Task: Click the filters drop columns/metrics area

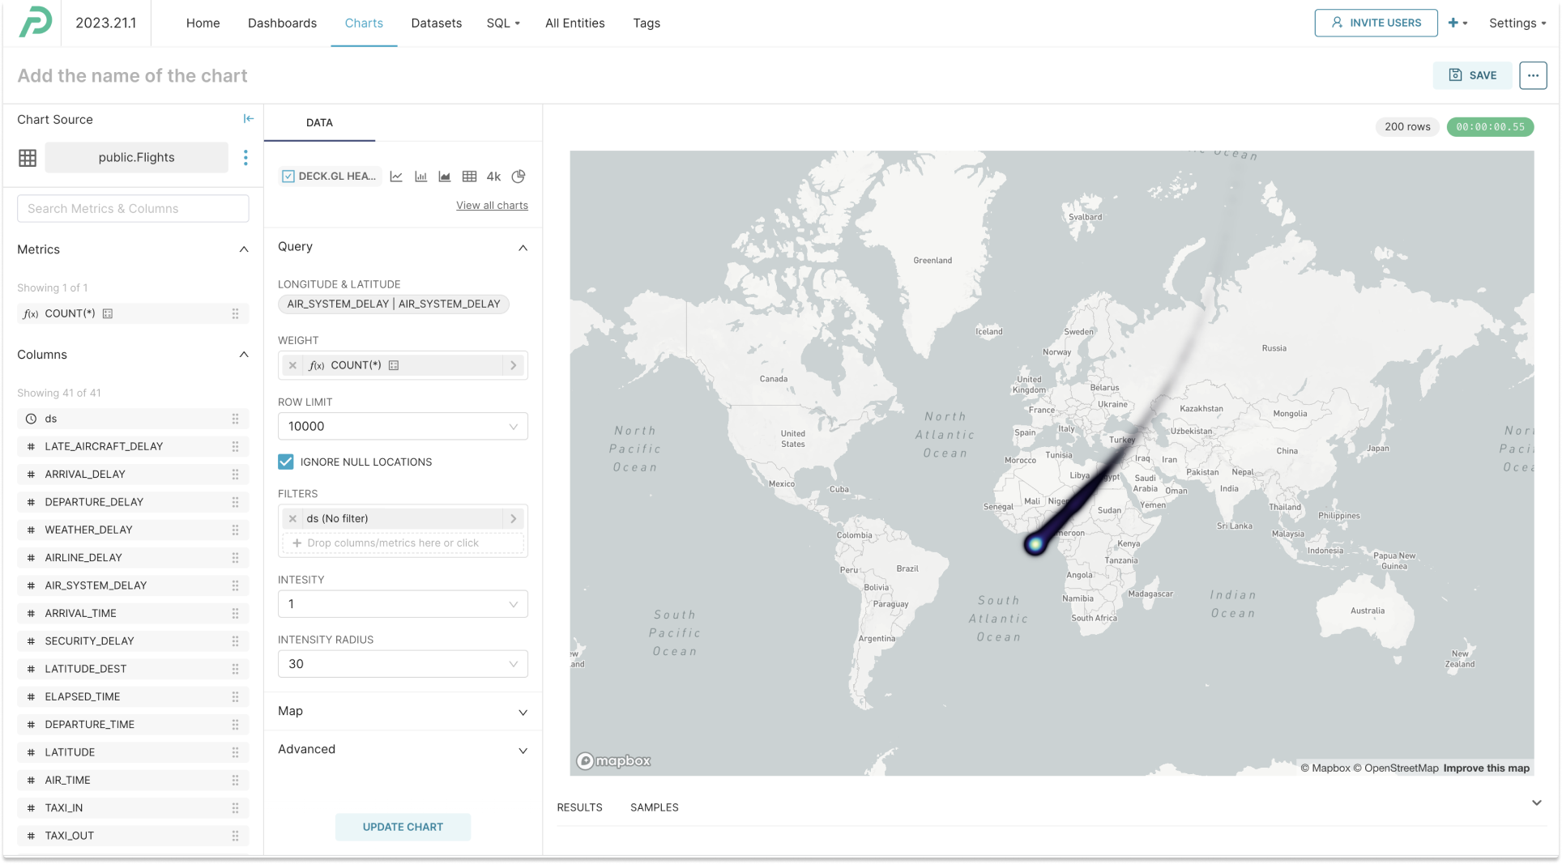Action: tap(403, 543)
